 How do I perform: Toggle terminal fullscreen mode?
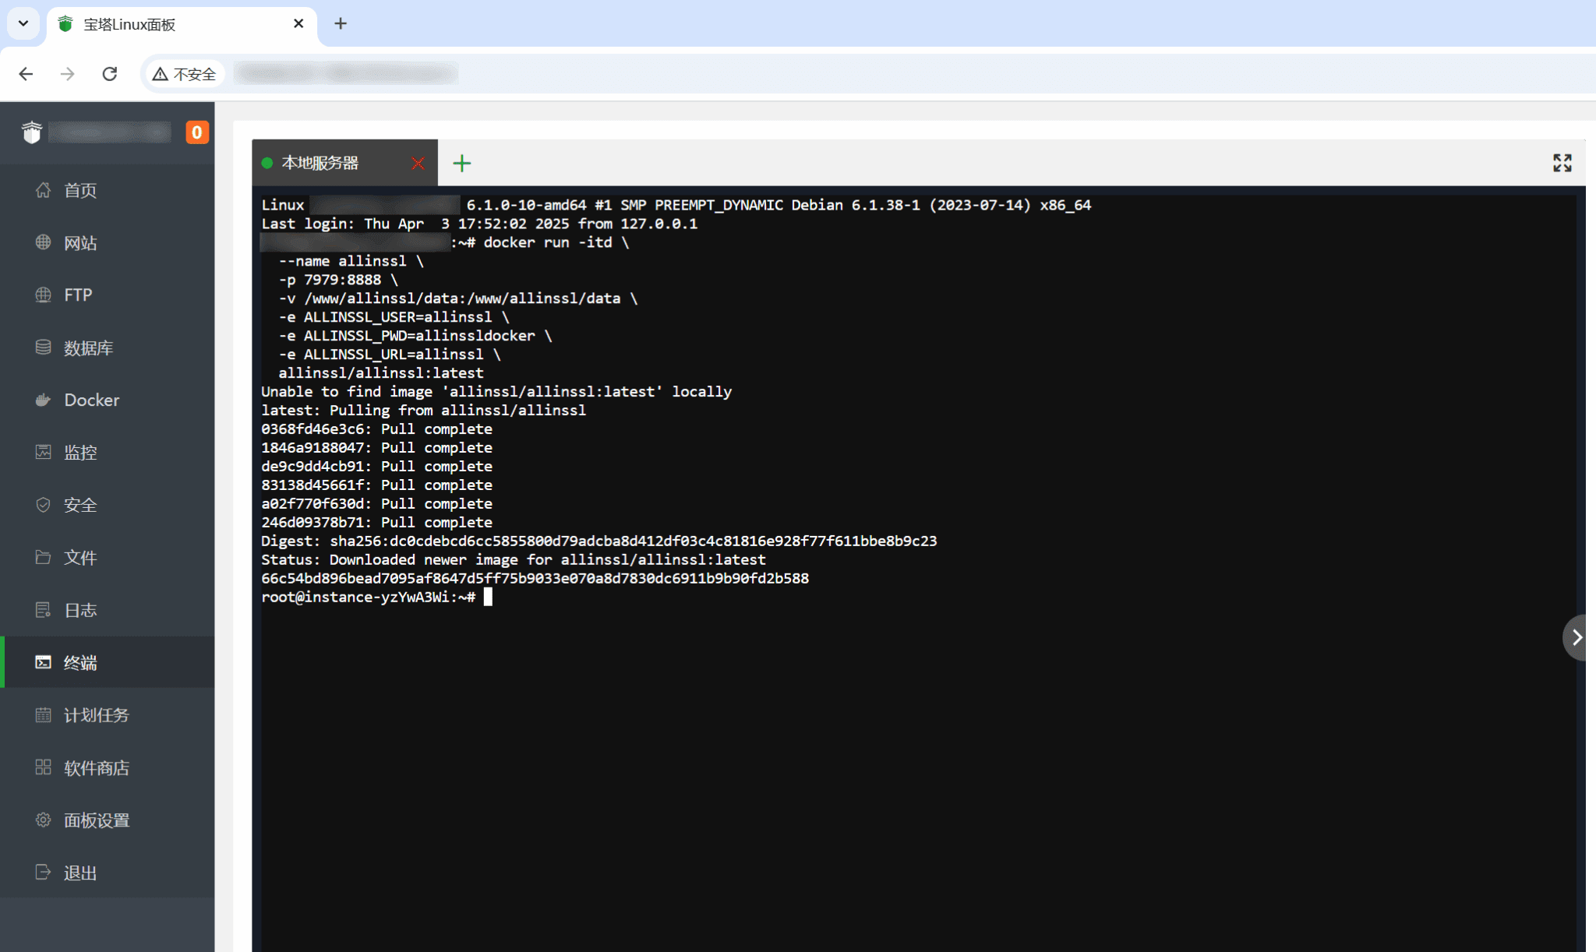1562,163
